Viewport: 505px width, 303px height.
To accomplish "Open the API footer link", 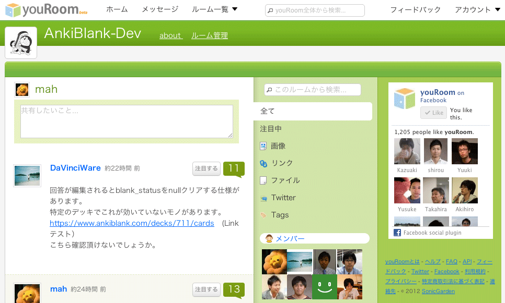I will (467, 262).
